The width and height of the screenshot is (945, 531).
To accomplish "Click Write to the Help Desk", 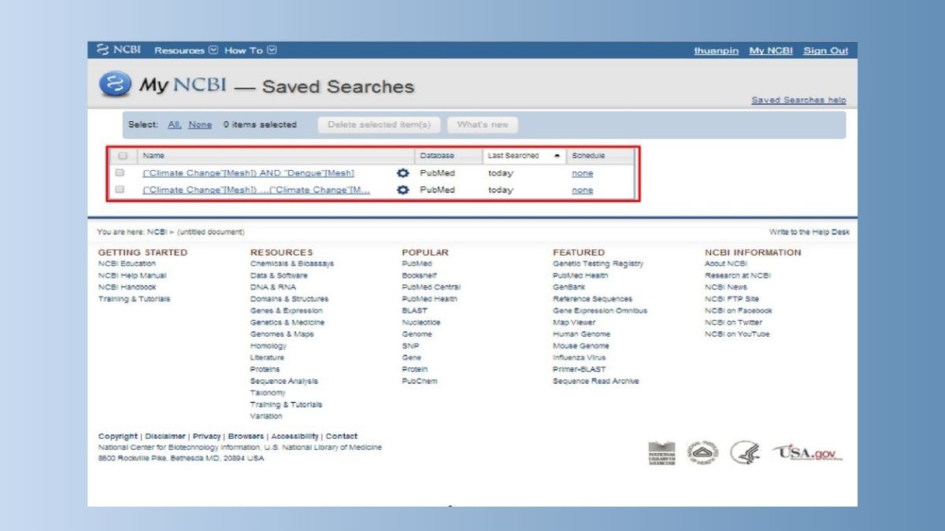I will (809, 232).
